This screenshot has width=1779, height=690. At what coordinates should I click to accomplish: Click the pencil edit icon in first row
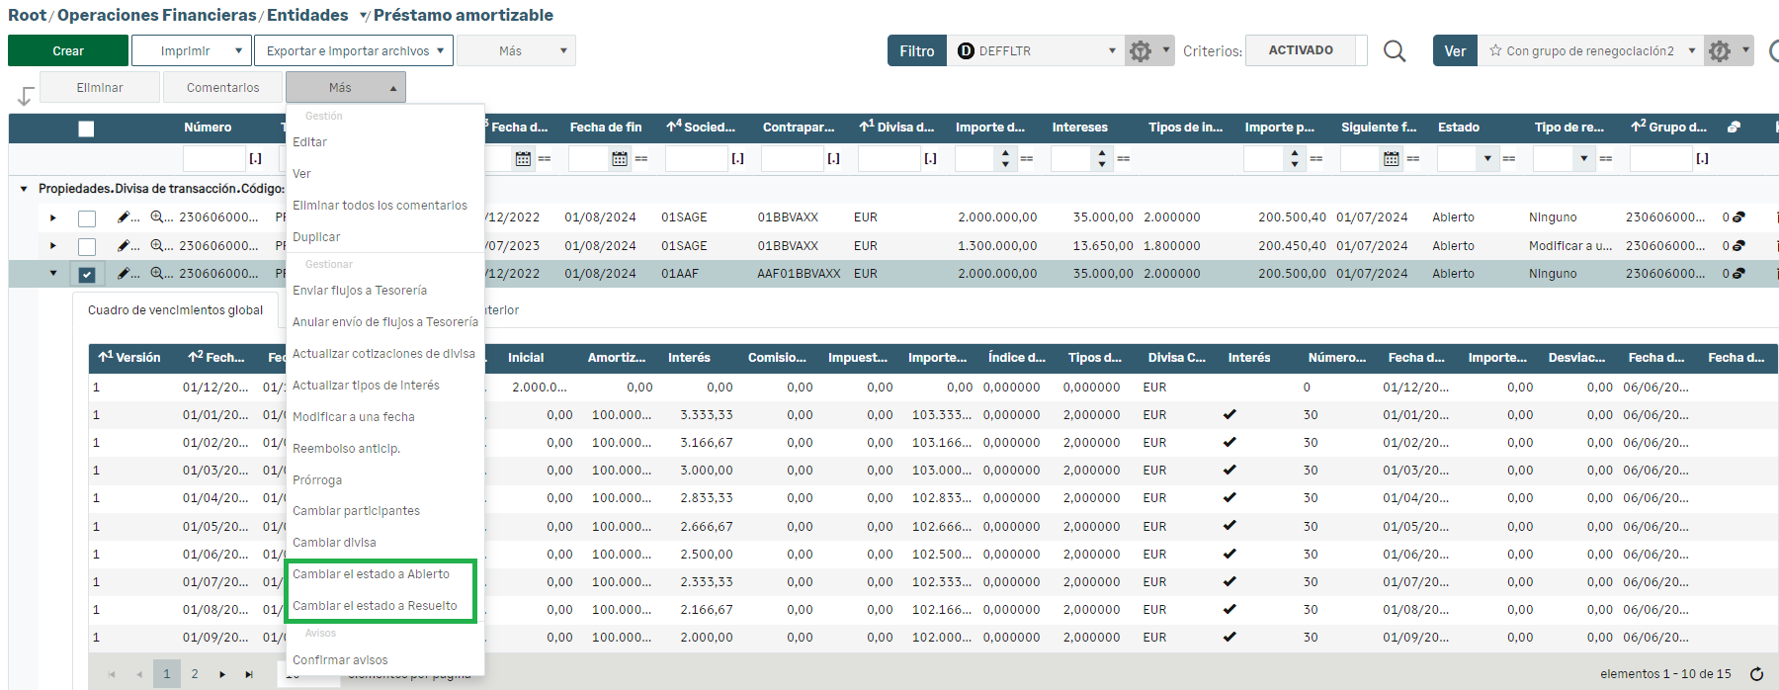pos(124,217)
